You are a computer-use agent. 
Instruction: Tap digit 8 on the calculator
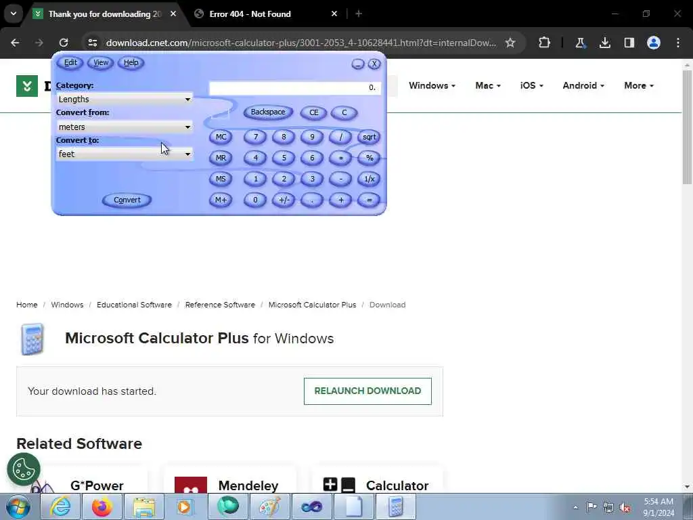(284, 137)
